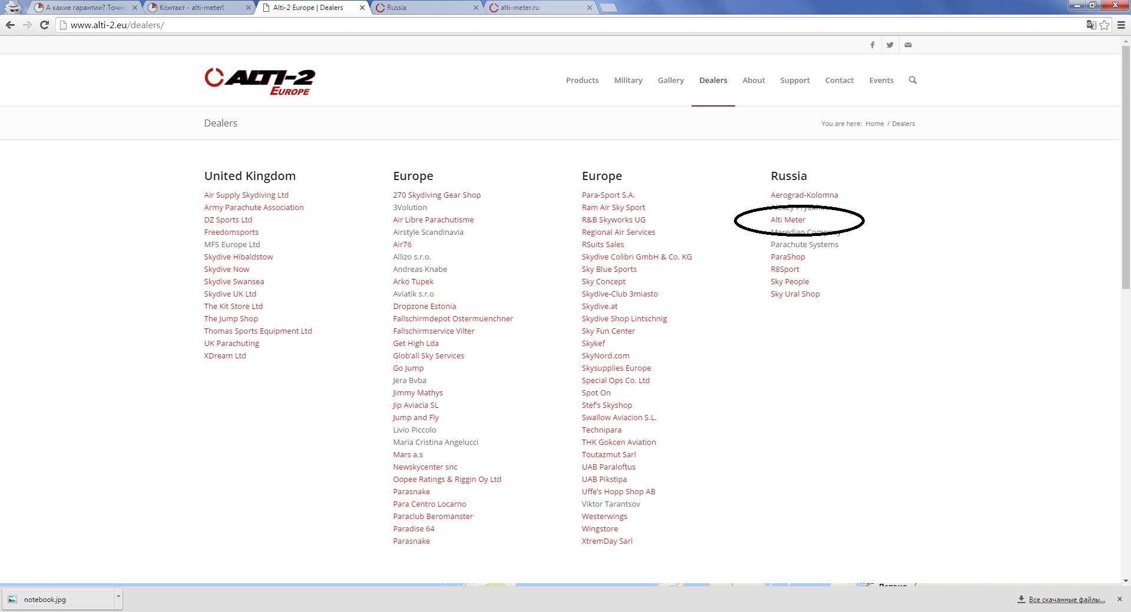Open Skydive Colibri GmbH & Co. KG
Viewport: 1131px width, 612px height.
pos(637,257)
